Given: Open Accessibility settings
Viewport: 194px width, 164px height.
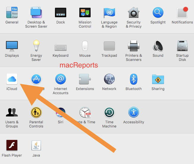Looking at the screenshot, I should [134, 112].
